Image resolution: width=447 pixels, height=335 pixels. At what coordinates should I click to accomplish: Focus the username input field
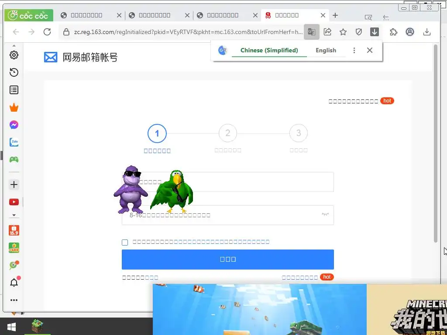pos(228,182)
